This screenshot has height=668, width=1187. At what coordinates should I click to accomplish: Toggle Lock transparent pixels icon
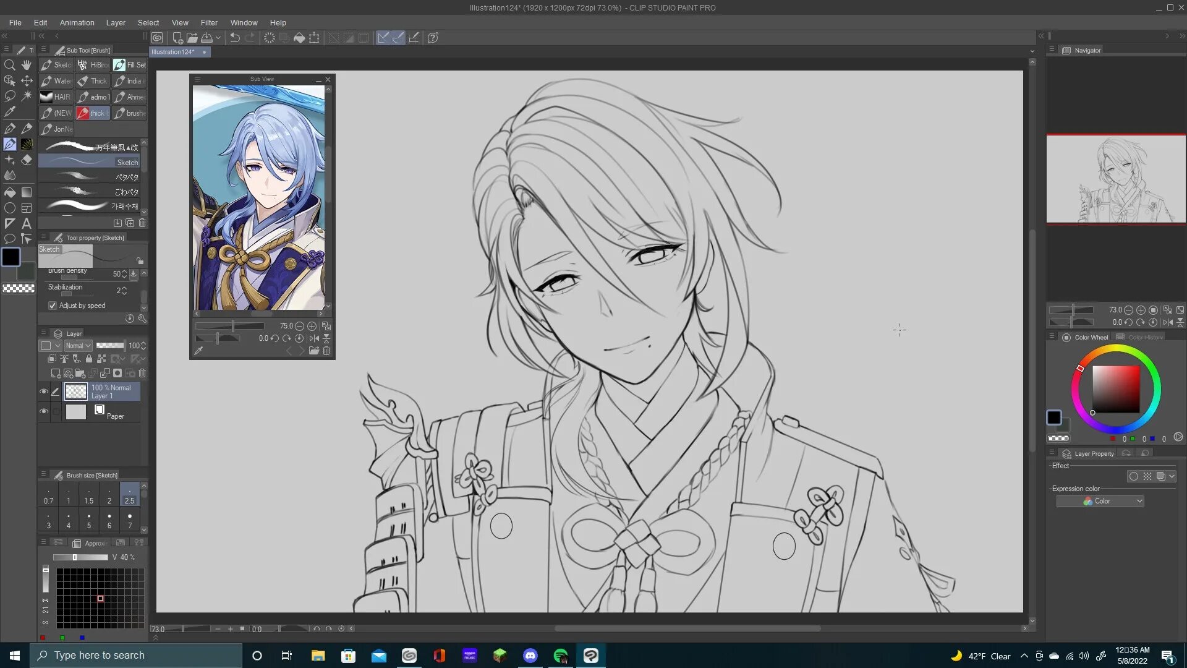(101, 359)
